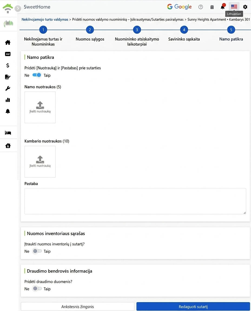Open the settings gear icon
This screenshot has height=311, width=251.
pos(245,7)
